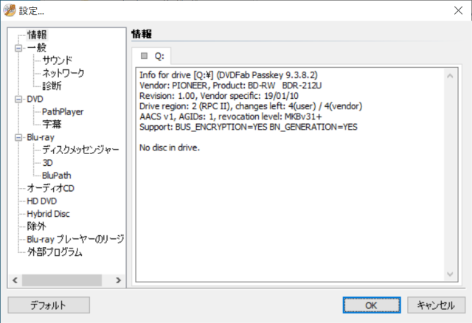Click the 'Support: BUS_ENCRYPTION=YES' line

[249, 127]
